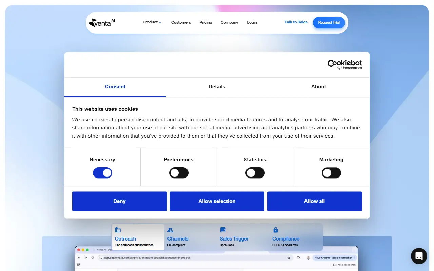Image resolution: width=434 pixels, height=271 pixels.
Task: Click the Sales Trigger chat icon
Action: click(x=223, y=230)
